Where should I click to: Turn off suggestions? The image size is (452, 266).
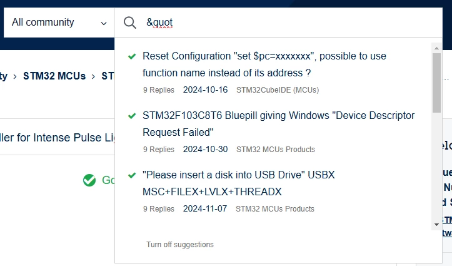[180, 245]
